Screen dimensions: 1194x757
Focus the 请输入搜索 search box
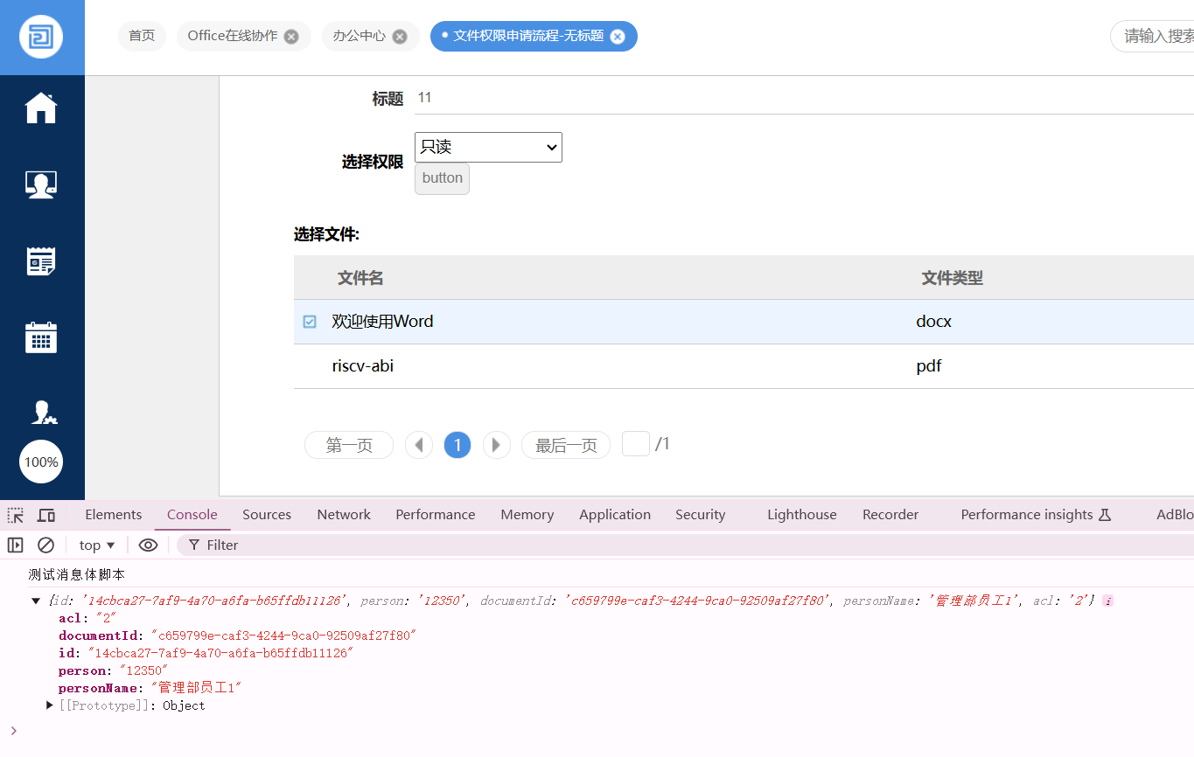click(x=1152, y=37)
